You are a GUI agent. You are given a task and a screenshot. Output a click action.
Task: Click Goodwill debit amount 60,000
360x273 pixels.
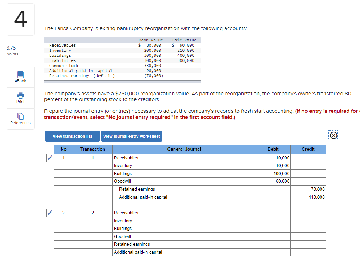[x=273, y=181]
